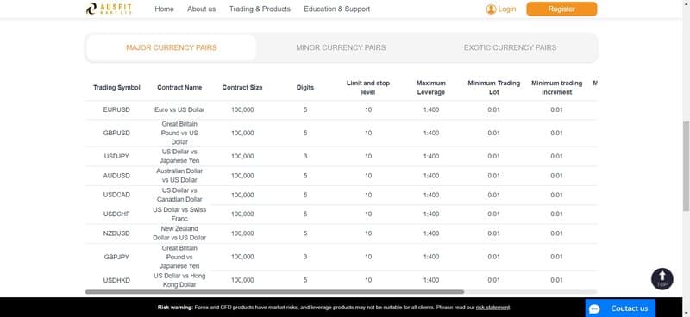Click the Ausfit logo icon
The height and width of the screenshot is (317, 690).
coord(92,9)
